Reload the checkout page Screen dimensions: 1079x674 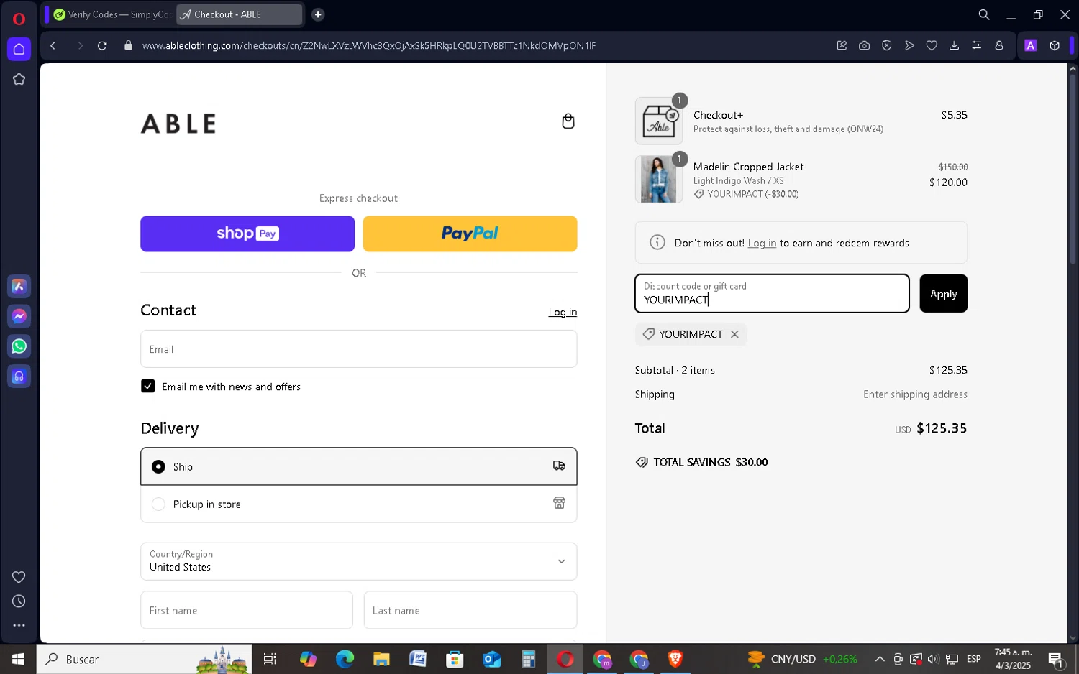pyautogui.click(x=102, y=46)
